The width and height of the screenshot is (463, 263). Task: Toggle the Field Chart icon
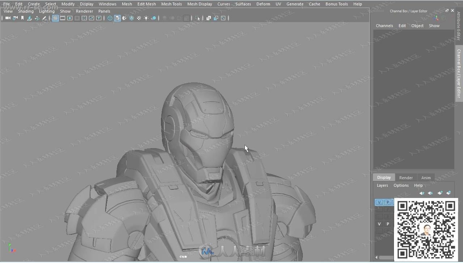pyautogui.click(x=84, y=18)
